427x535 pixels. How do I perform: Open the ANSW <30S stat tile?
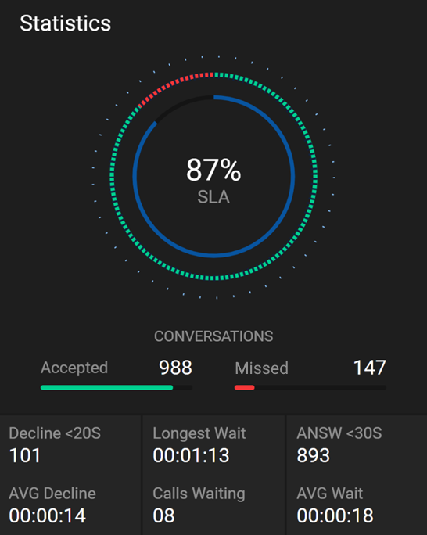click(357, 445)
